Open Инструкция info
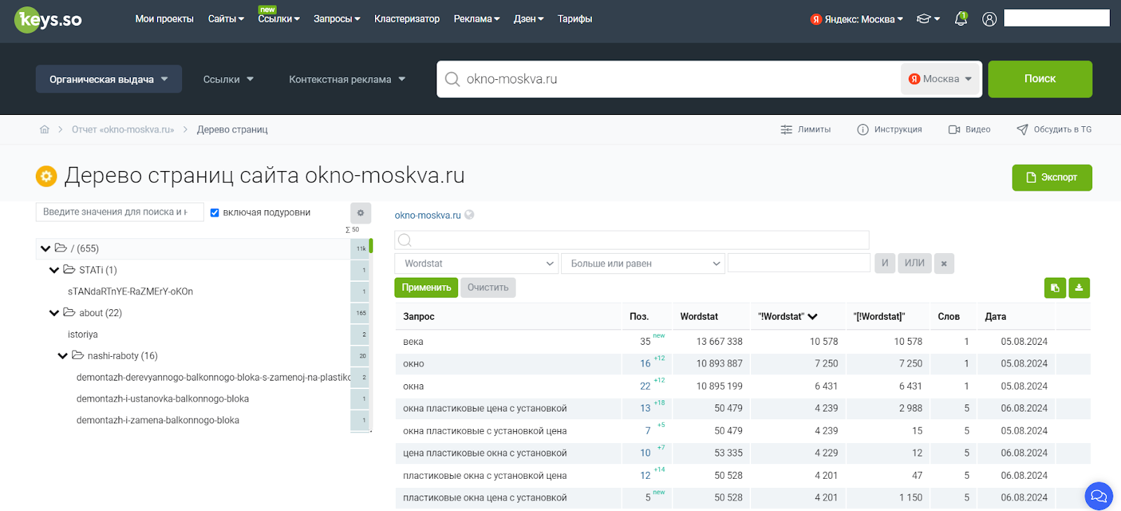Viewport: 1121px width, 511px height. (889, 130)
